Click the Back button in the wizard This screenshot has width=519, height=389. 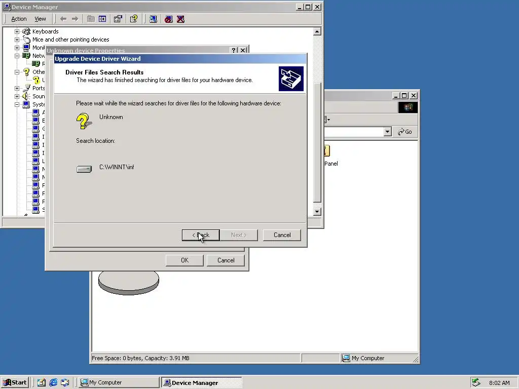click(x=201, y=235)
